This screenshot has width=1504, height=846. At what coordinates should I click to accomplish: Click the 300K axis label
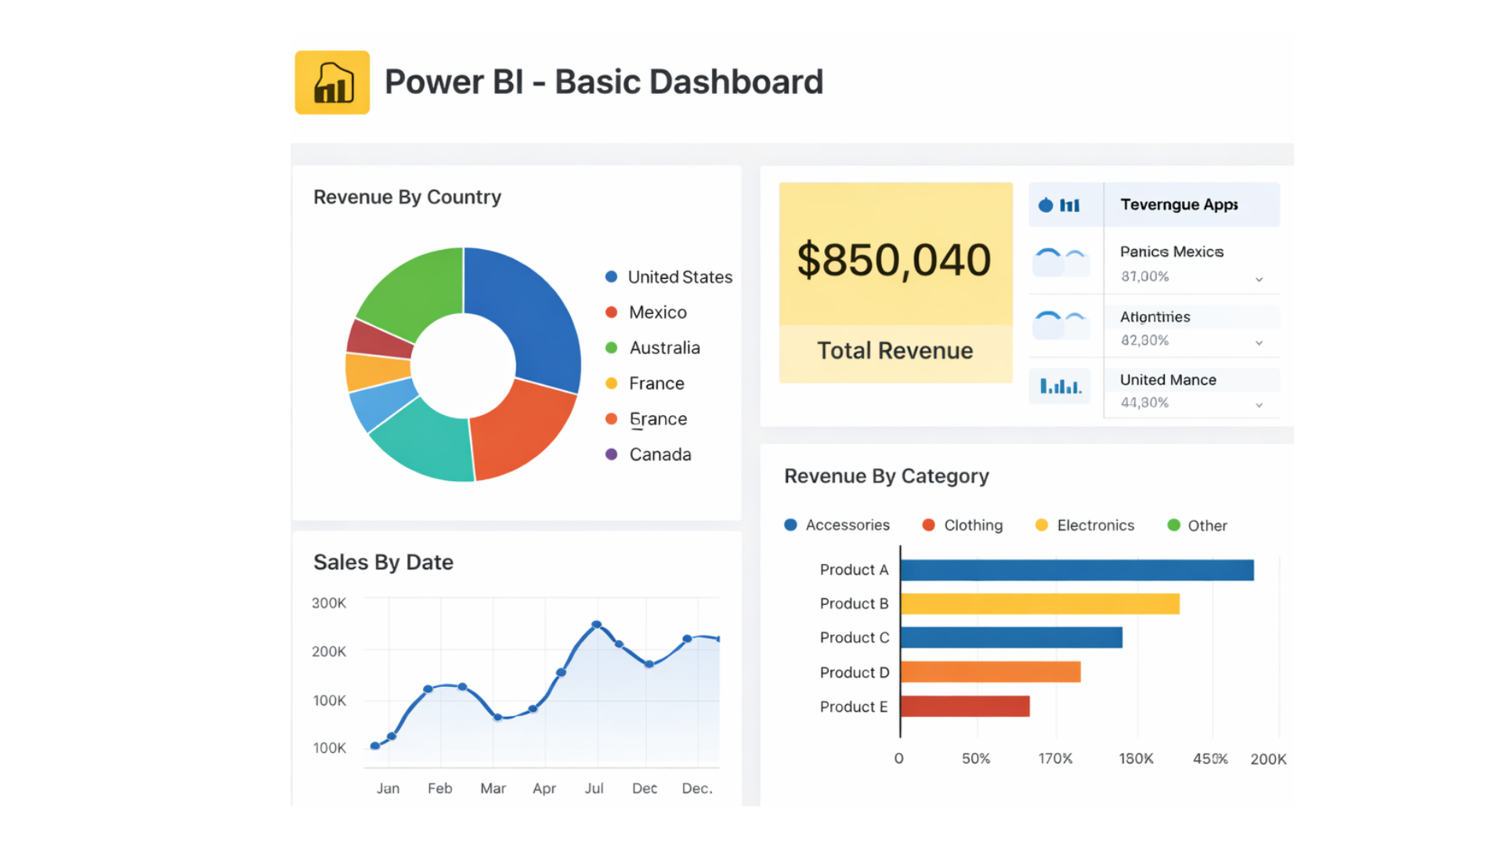point(329,603)
